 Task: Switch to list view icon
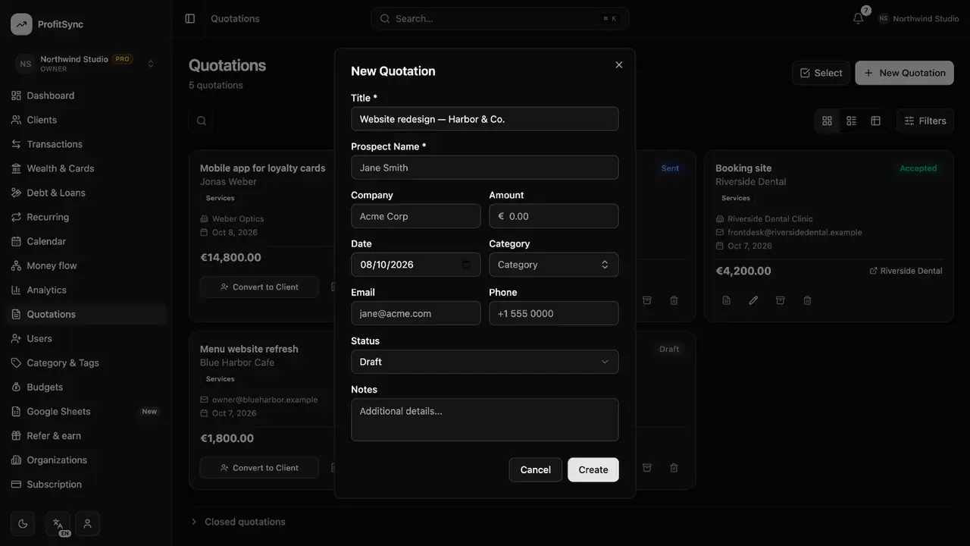click(x=851, y=121)
